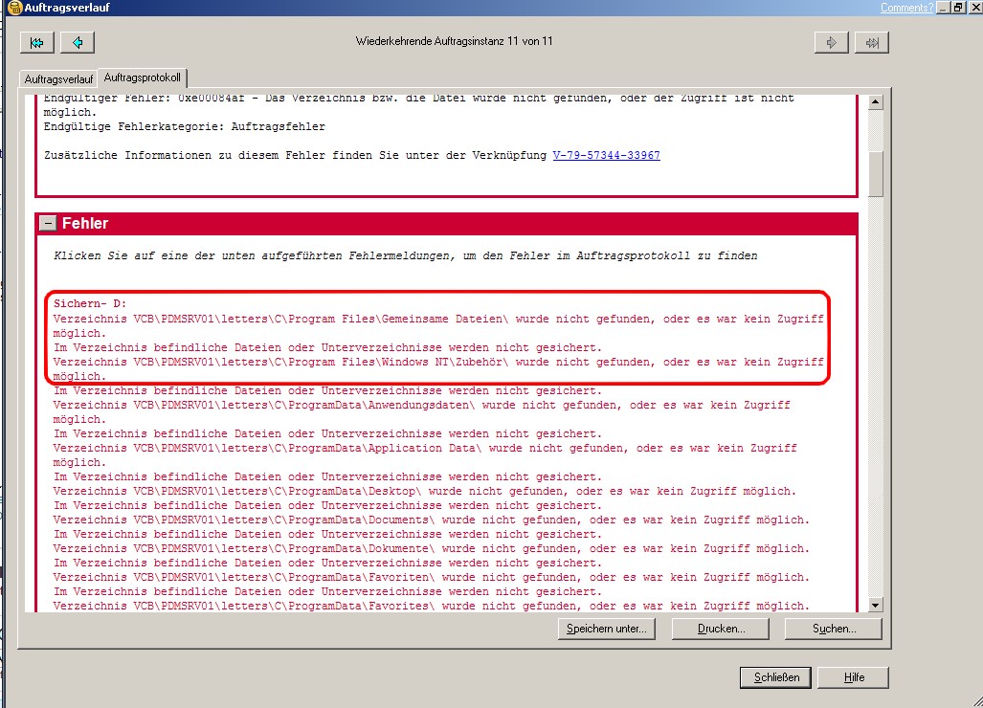The image size is (983, 708).
Task: Open search with the Suchen... button
Action: point(833,629)
